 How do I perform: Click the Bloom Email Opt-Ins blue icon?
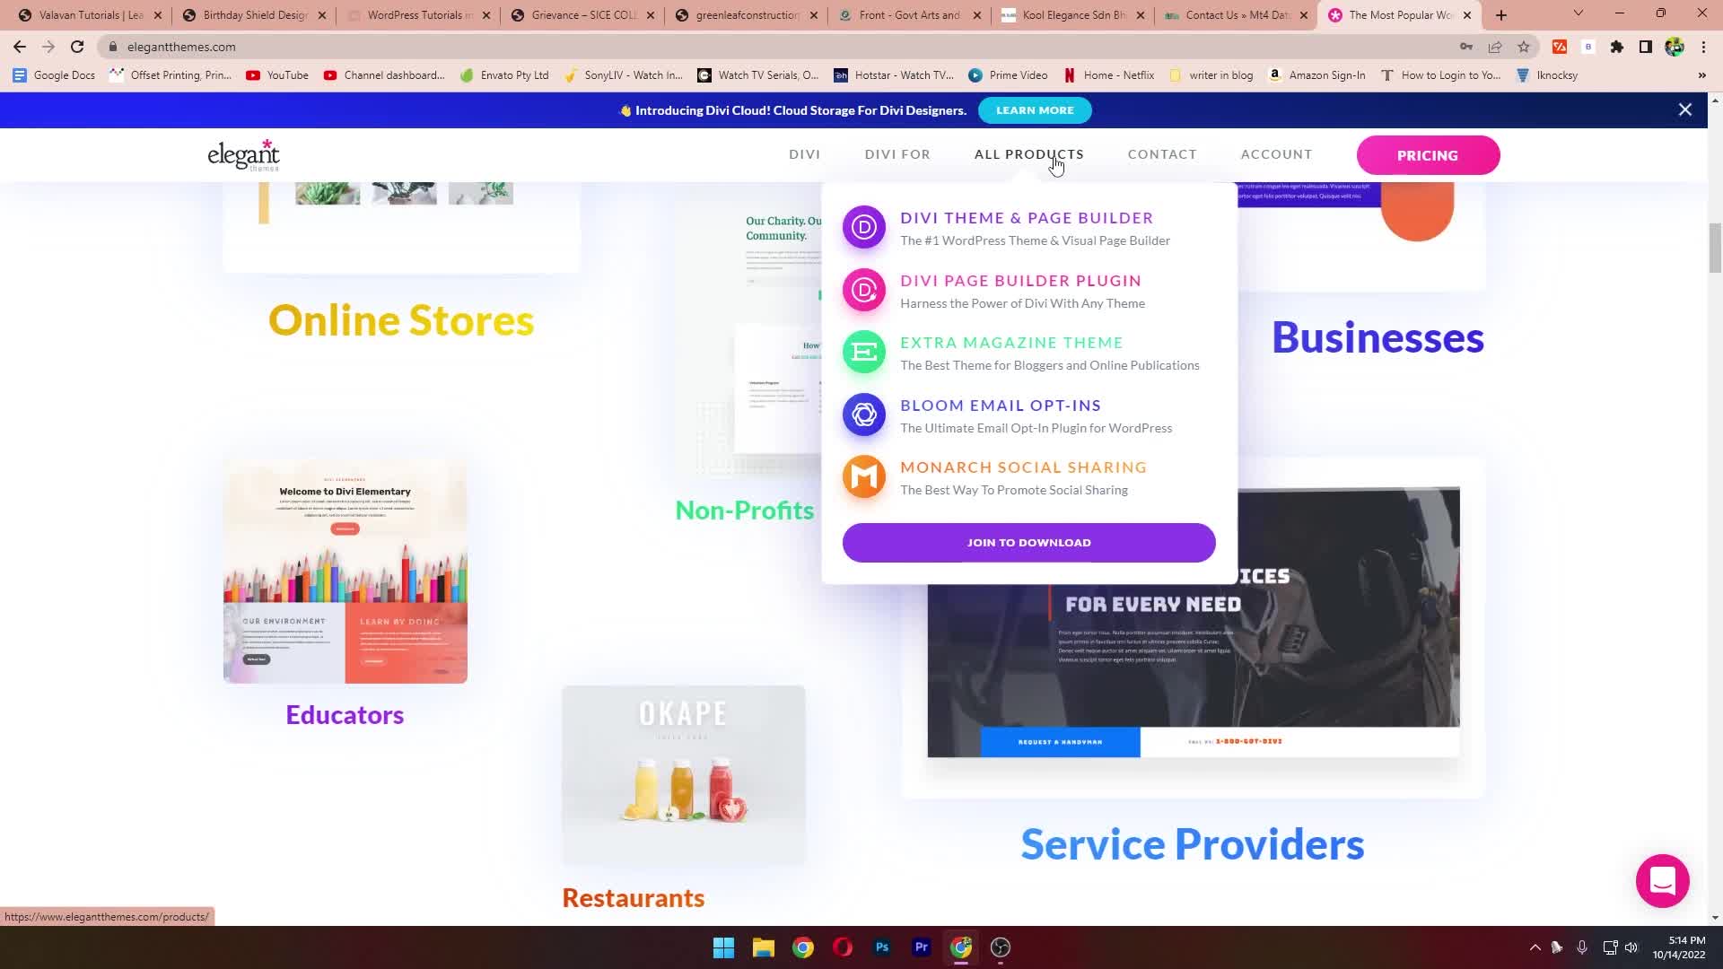(864, 415)
